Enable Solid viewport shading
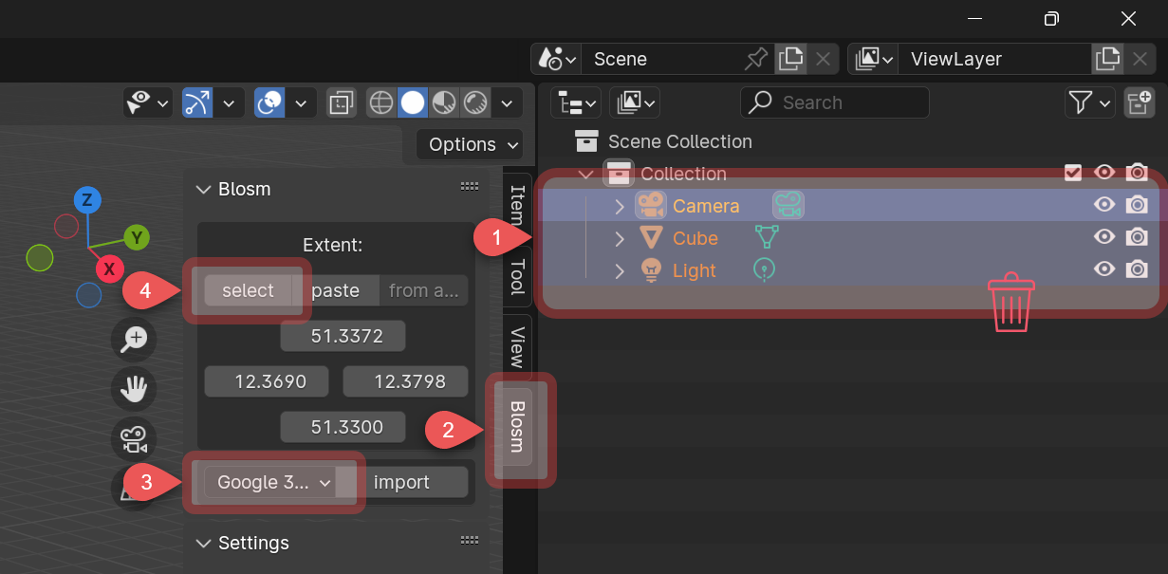The width and height of the screenshot is (1168, 574). [x=412, y=102]
